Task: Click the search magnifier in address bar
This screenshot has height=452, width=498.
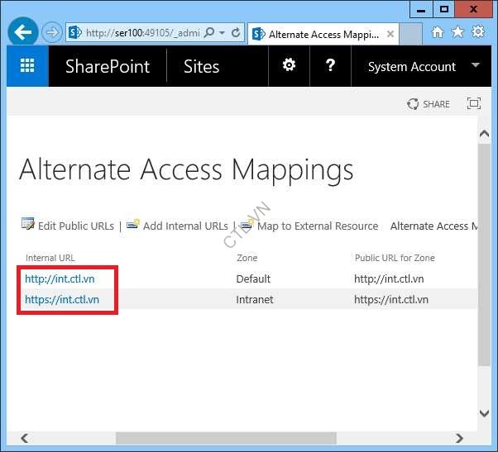Action: (209, 32)
